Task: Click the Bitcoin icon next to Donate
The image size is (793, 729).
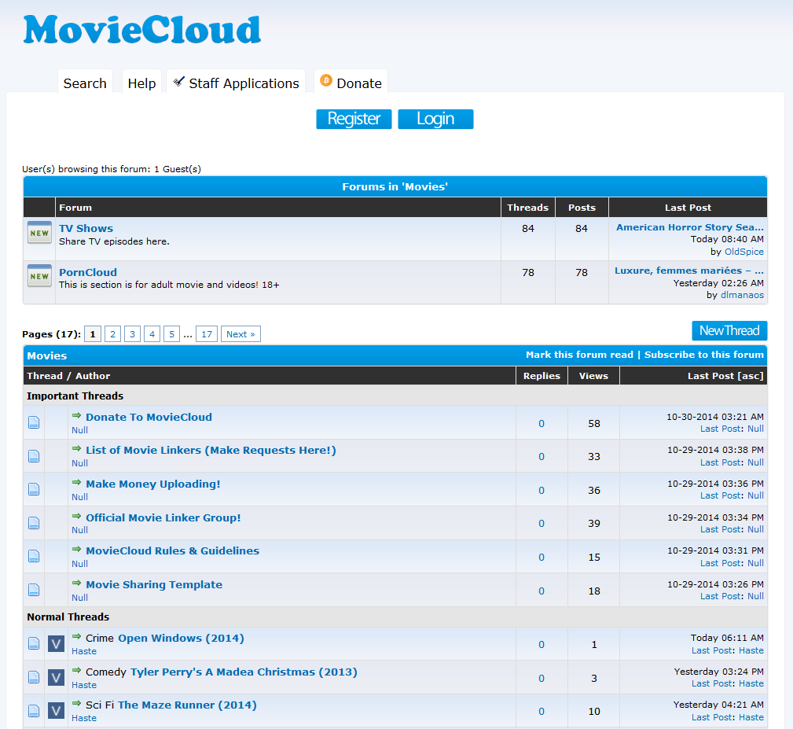Action: pos(326,80)
